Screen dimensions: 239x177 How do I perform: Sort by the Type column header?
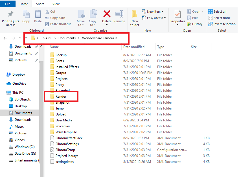click(x=161, y=47)
